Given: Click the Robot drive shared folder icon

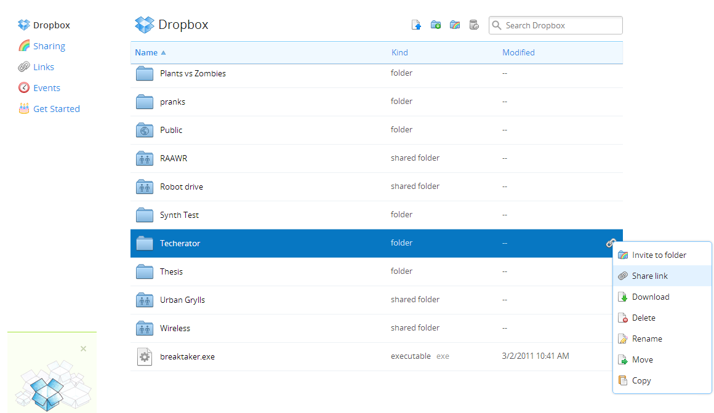Looking at the screenshot, I should [x=145, y=186].
